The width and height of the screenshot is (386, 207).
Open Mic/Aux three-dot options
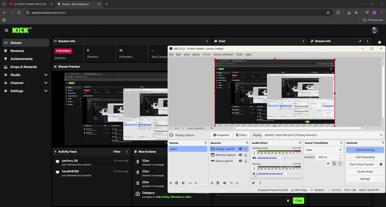[x=254, y=169]
